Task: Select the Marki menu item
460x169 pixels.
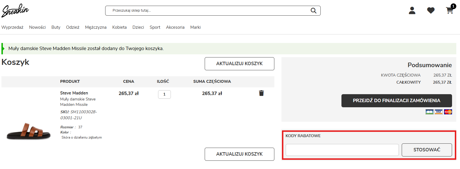Action: tap(195, 27)
